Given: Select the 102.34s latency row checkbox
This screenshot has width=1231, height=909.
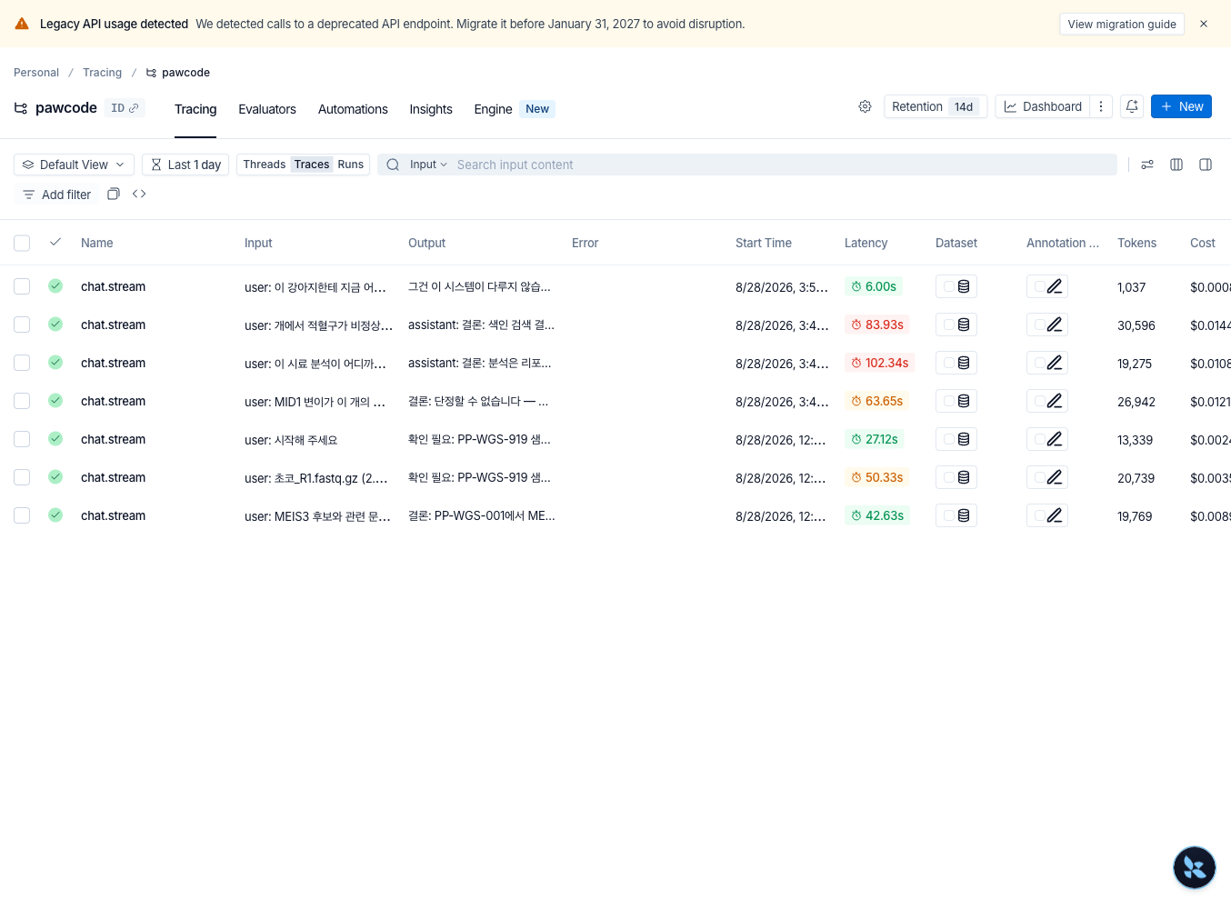Looking at the screenshot, I should [x=22, y=363].
